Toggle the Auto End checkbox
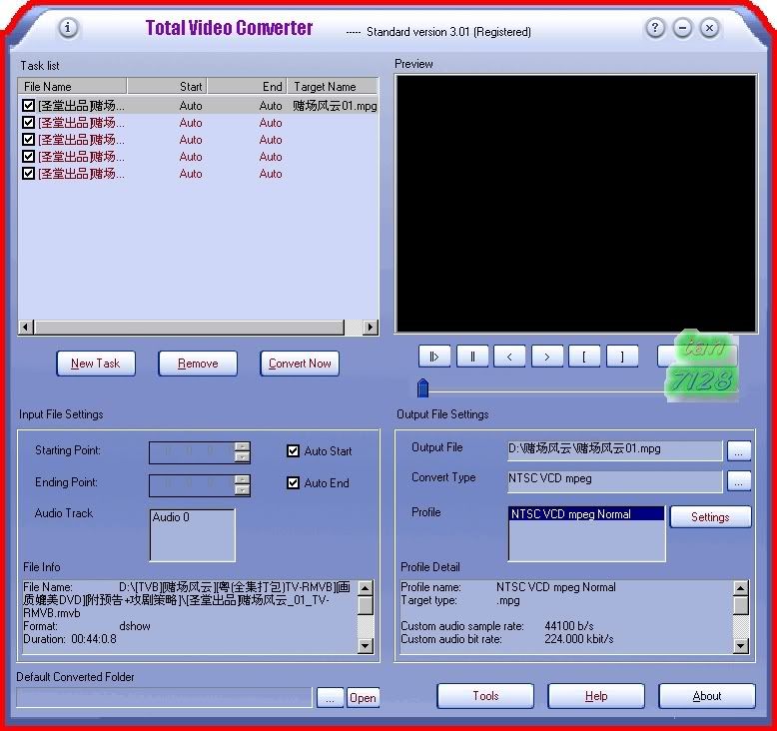Screen dimensions: 777x731 293,482
